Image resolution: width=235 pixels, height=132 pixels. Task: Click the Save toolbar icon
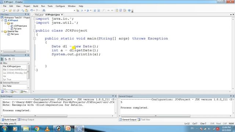click(14, 10)
